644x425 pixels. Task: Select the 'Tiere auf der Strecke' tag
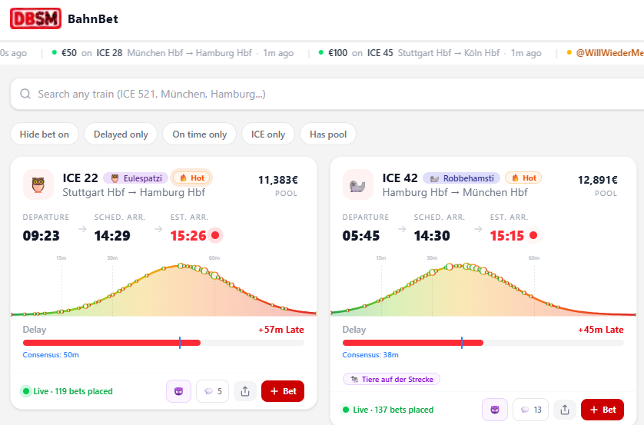coord(391,379)
